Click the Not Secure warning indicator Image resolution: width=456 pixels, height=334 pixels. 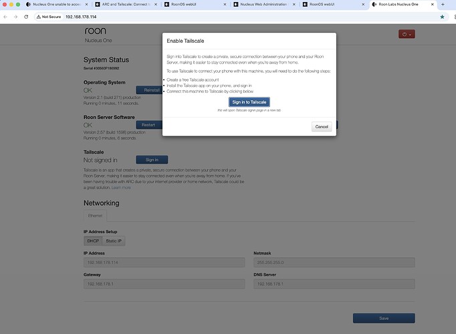(49, 17)
